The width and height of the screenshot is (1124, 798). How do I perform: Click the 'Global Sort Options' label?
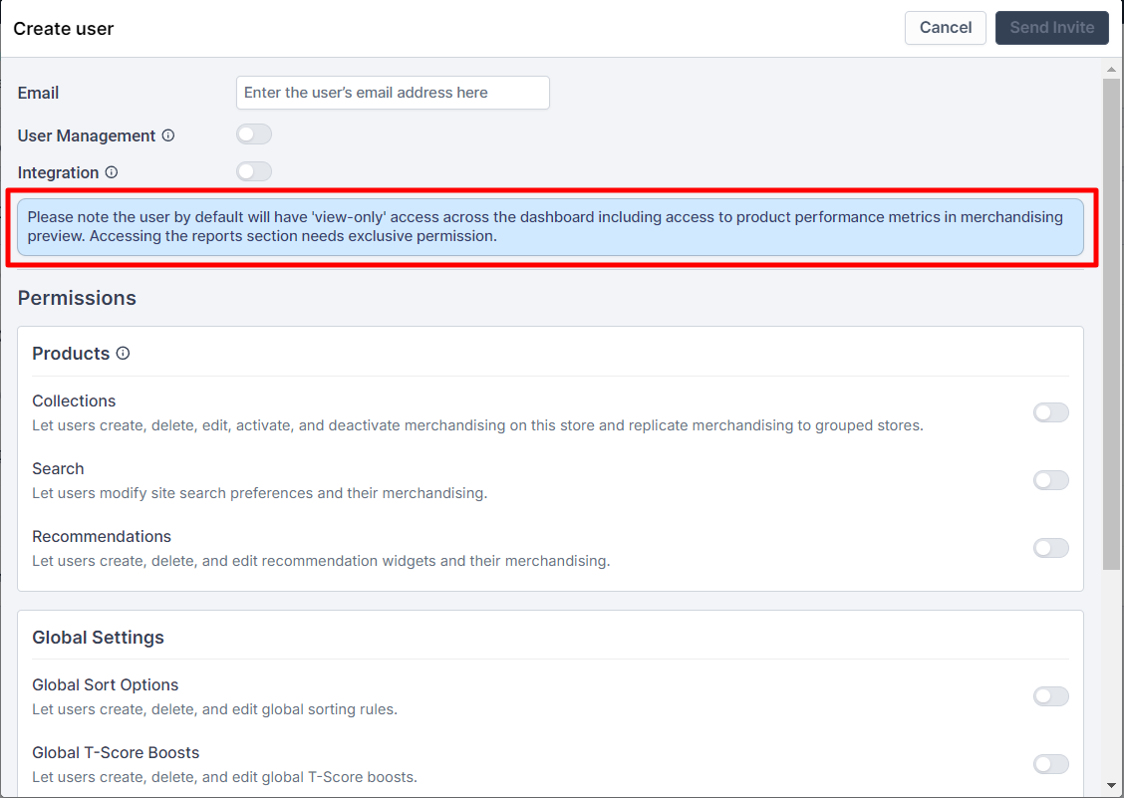(106, 684)
